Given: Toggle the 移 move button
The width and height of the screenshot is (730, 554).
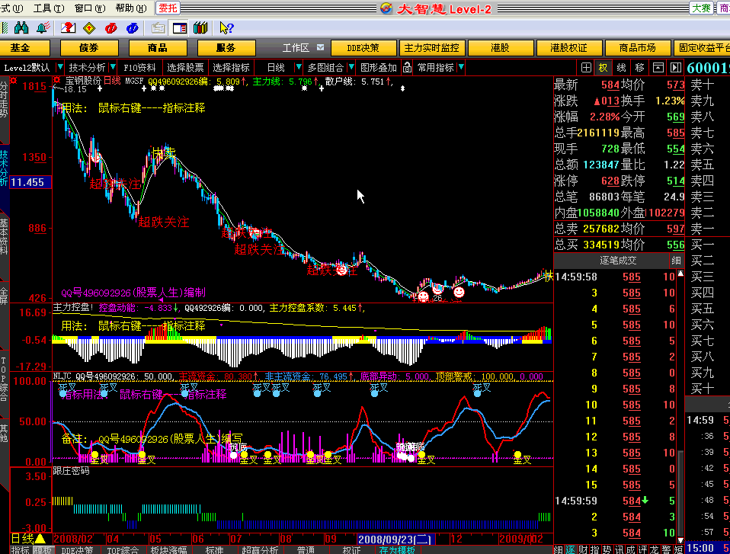Looking at the screenshot, I should tap(639, 68).
